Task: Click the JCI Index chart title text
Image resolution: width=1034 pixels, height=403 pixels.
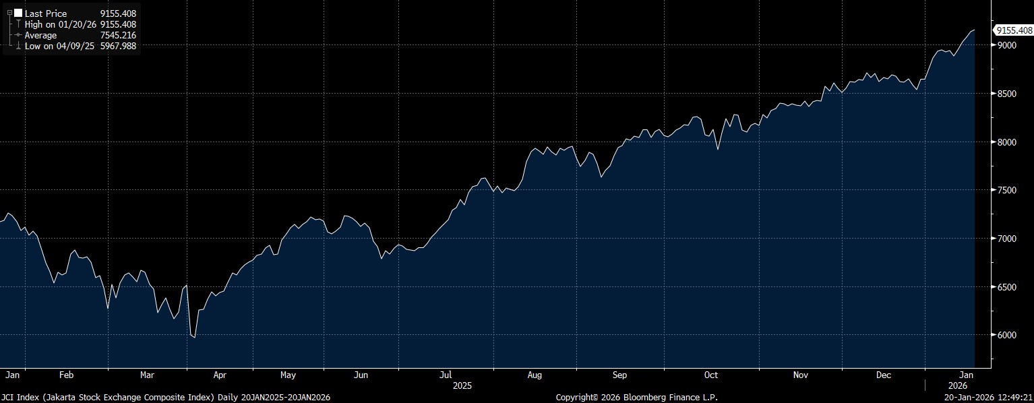Action: (166, 398)
